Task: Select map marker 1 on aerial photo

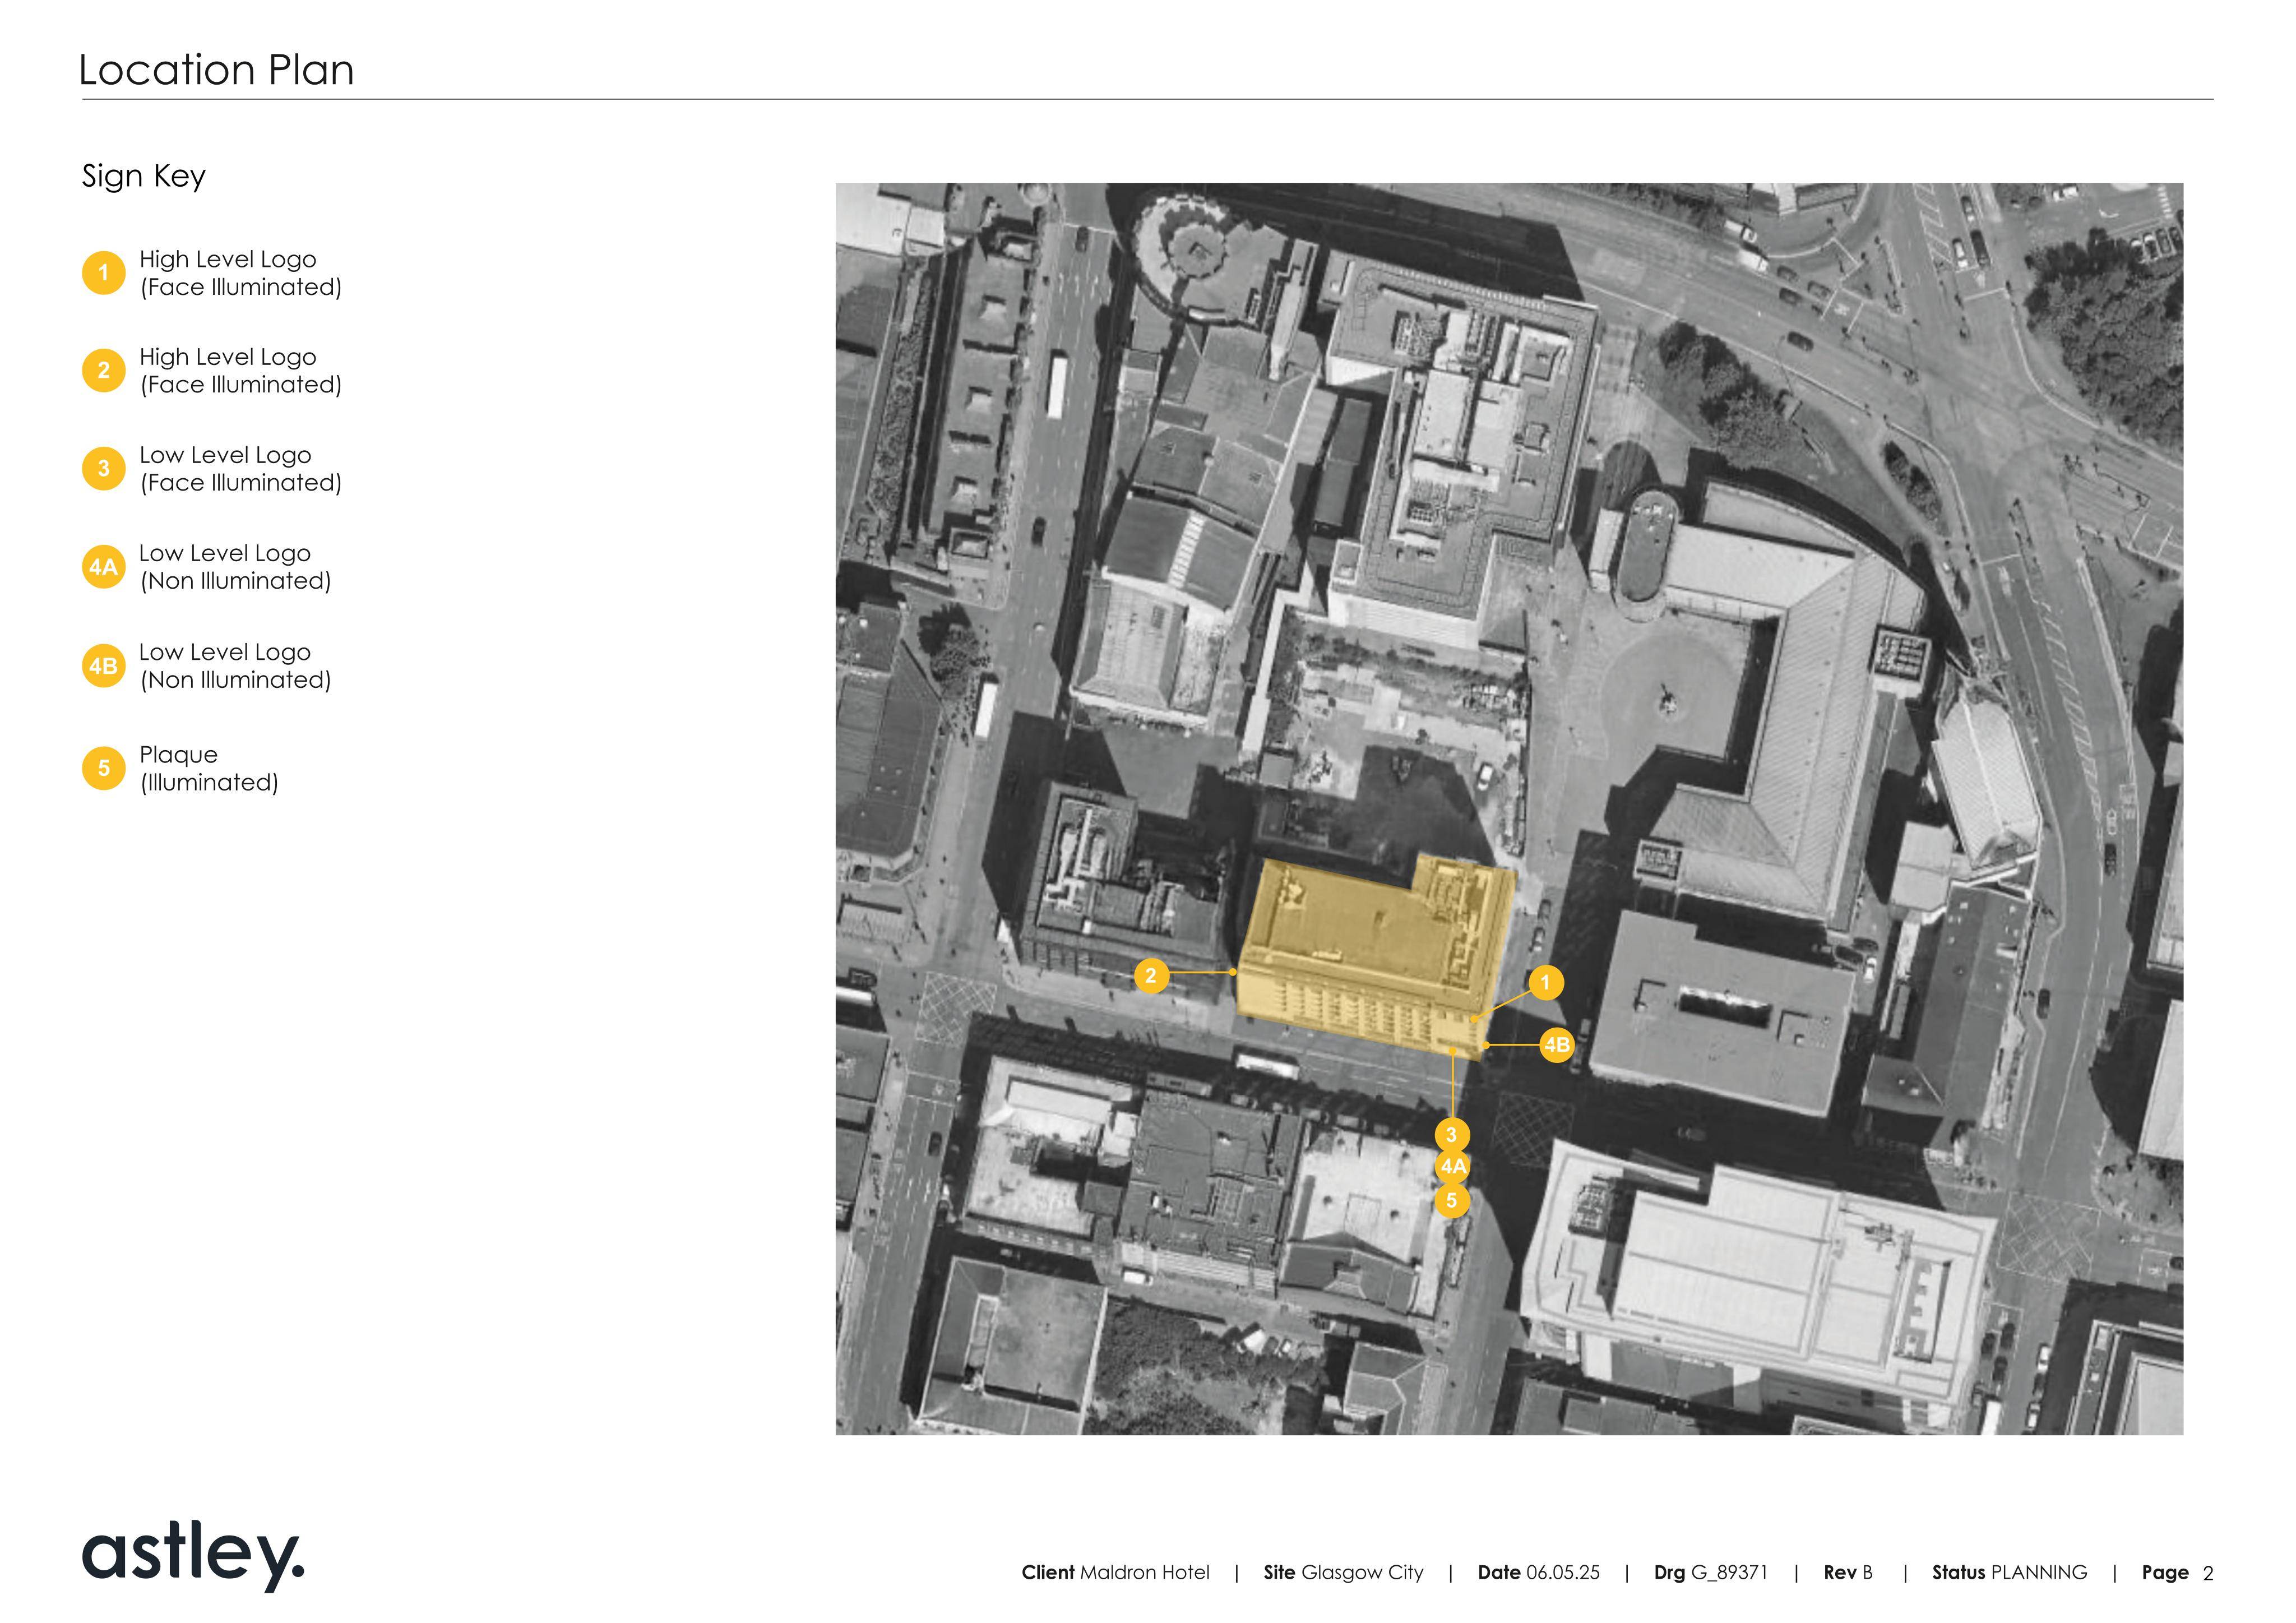Action: 1545,983
